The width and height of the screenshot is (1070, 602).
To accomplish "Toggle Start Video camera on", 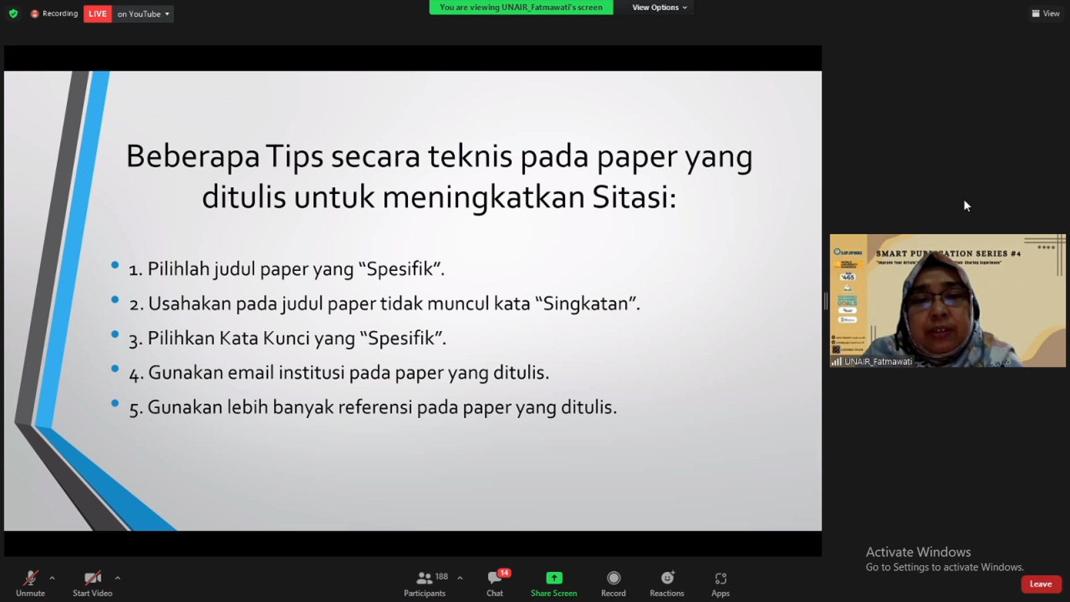I will (92, 578).
